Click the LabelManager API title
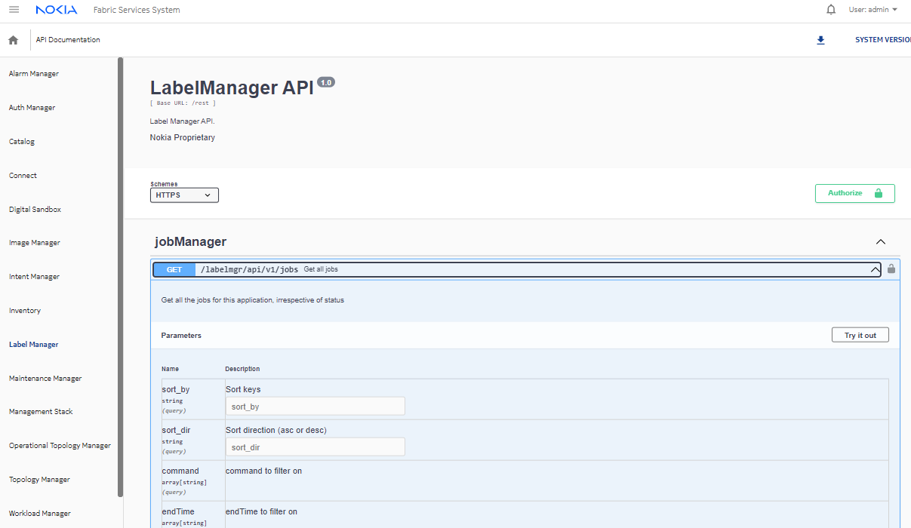 pos(232,88)
